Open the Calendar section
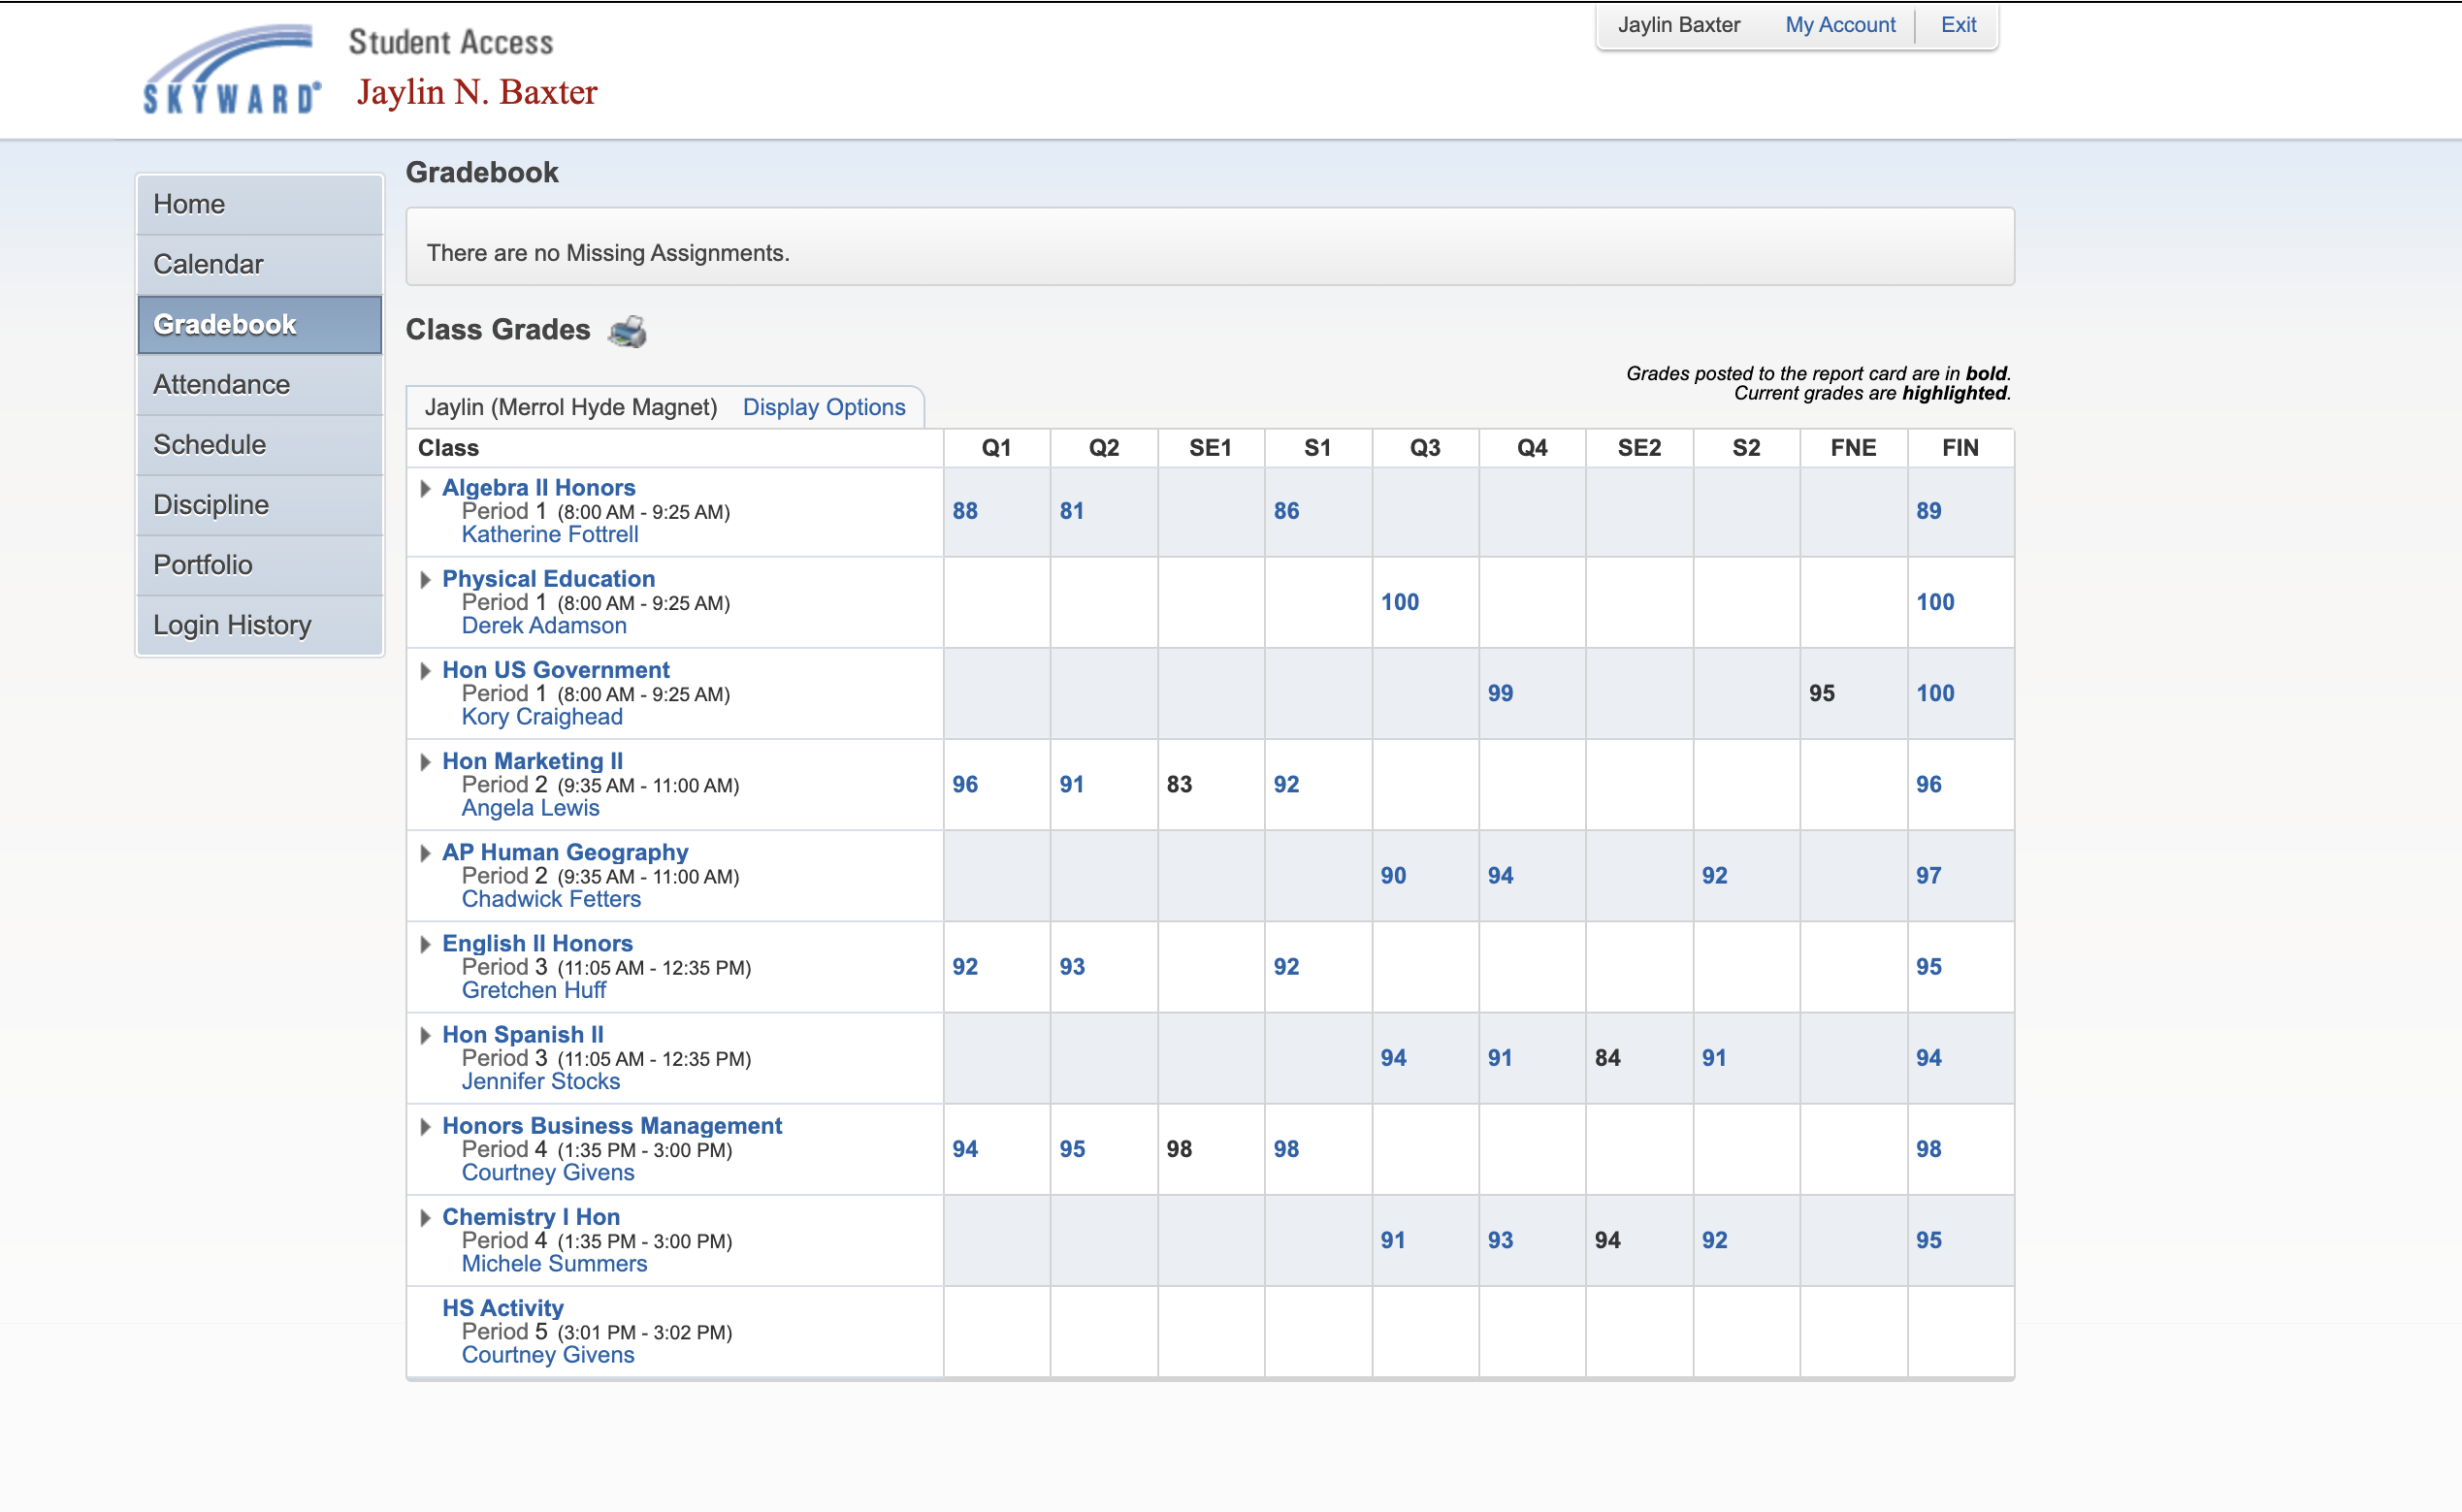Viewport: 2462px width, 1512px height. tap(260, 265)
